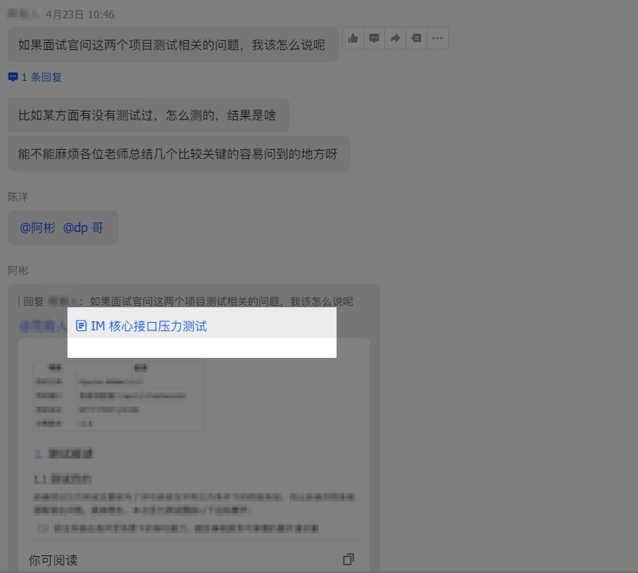Open the '1 条回复' reply thread
The height and width of the screenshot is (573, 638).
[x=35, y=77]
